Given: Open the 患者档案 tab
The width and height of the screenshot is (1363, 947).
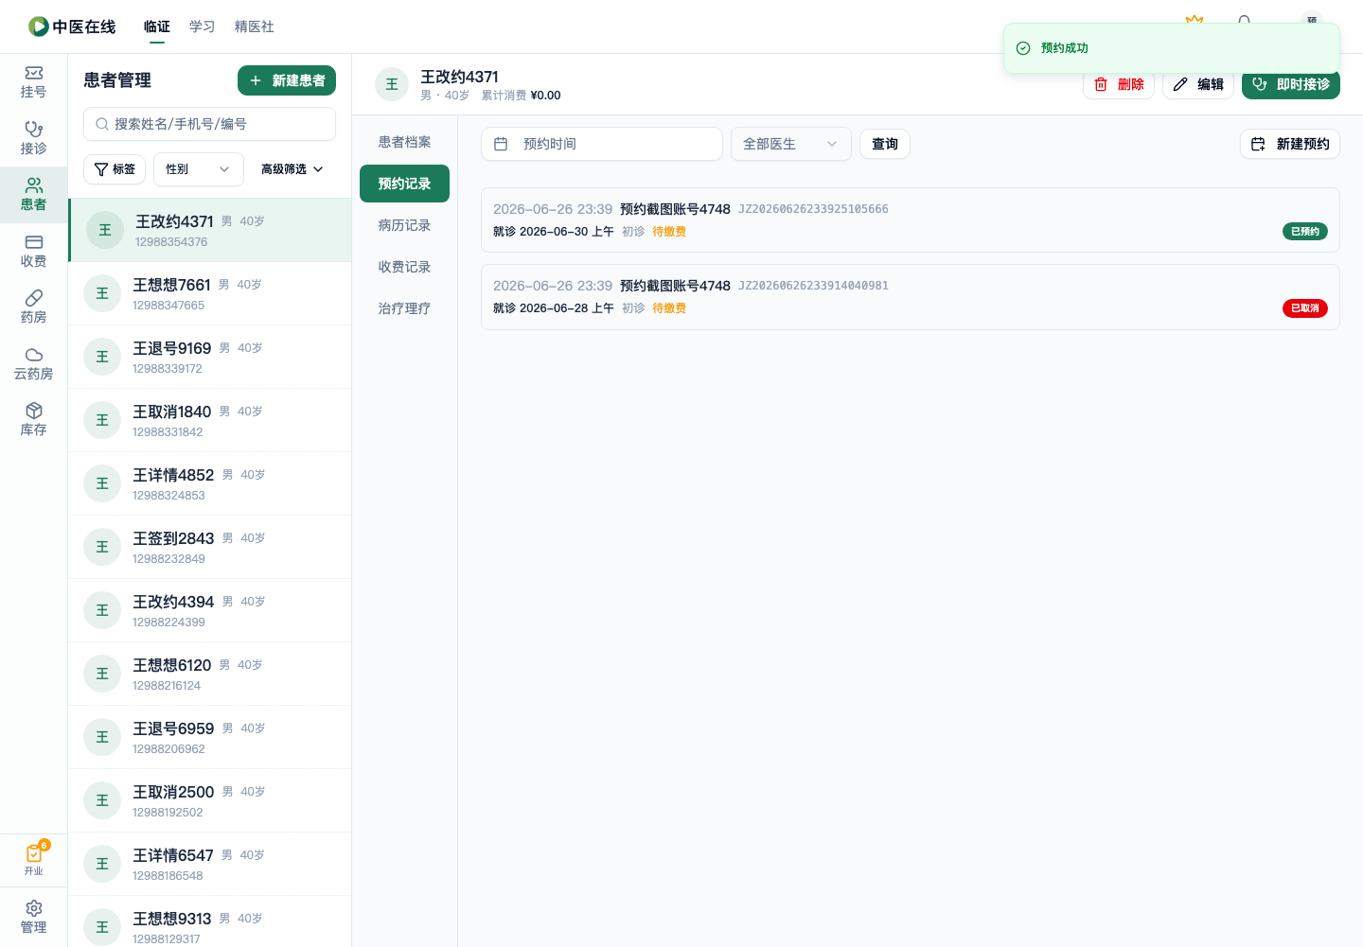Looking at the screenshot, I should click(404, 142).
